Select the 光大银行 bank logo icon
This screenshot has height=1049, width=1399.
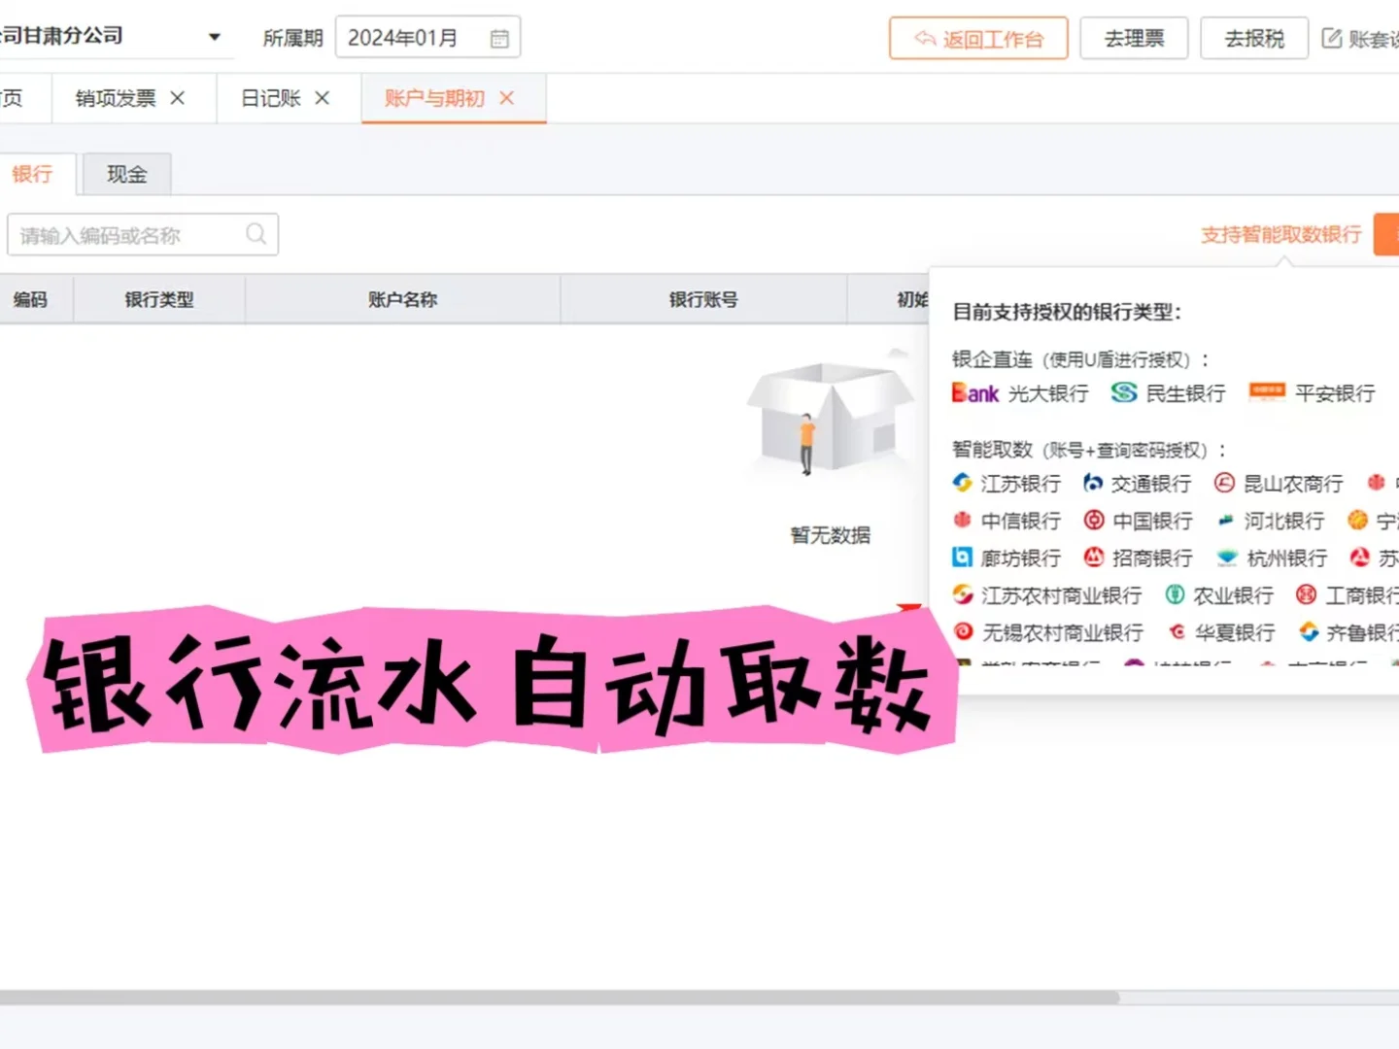tap(974, 392)
